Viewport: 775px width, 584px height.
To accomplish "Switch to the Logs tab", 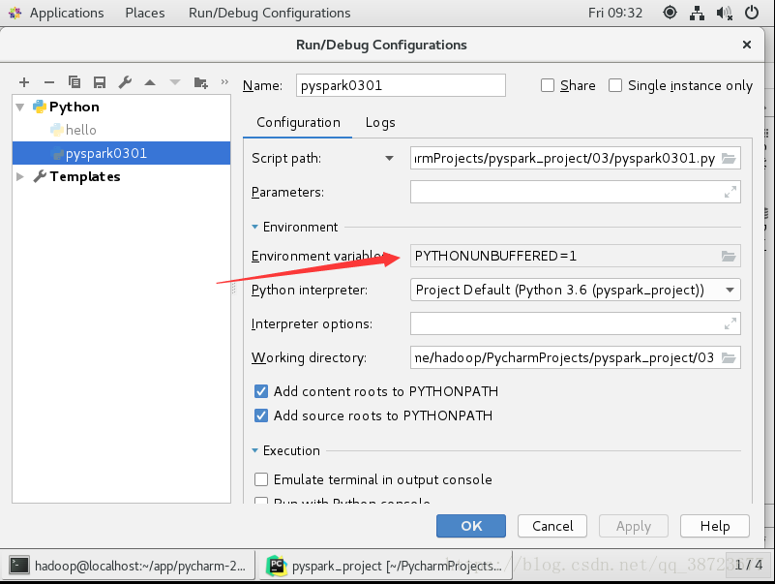I will coord(380,122).
